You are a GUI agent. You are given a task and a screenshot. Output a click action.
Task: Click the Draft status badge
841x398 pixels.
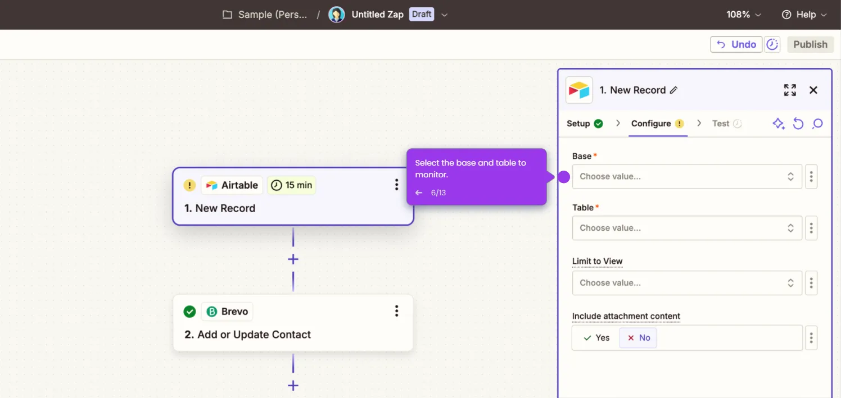coord(422,14)
